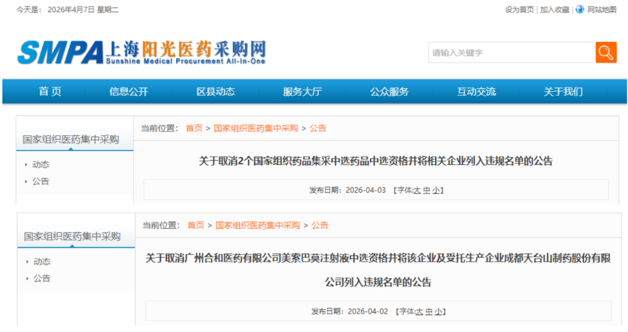628x332 pixels.
Task: Choose font size 中 for the 2026-04-03 announcement
Action: (426, 190)
